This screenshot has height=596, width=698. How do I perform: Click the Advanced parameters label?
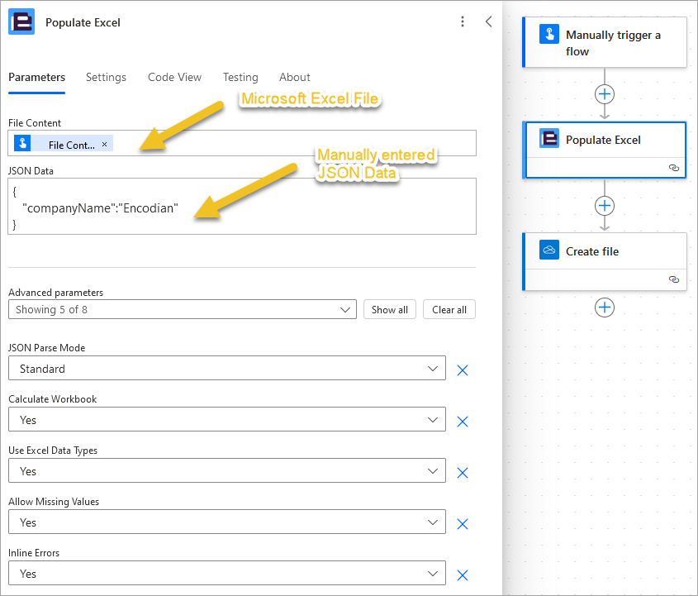[55, 293]
